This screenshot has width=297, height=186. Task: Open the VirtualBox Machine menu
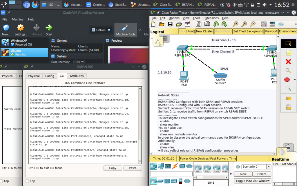pyautogui.click(x=17, y=19)
